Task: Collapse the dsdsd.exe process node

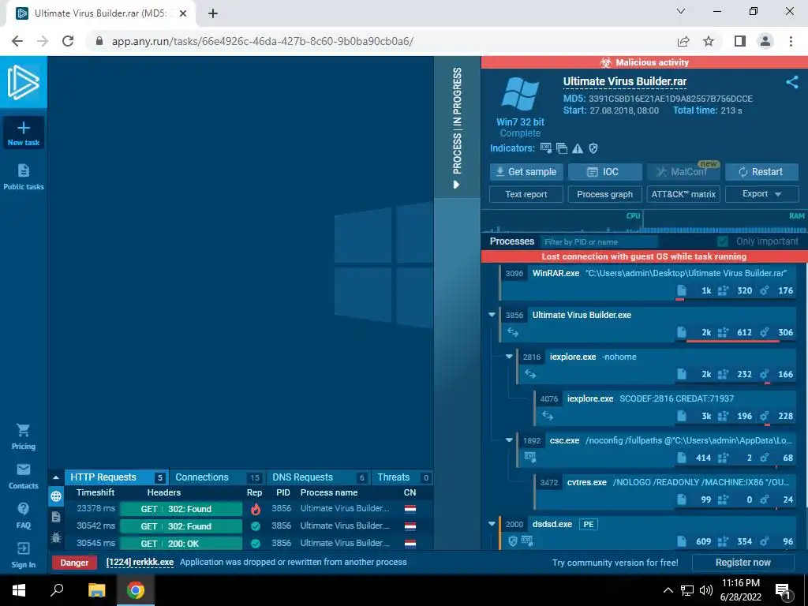Action: coord(492,524)
